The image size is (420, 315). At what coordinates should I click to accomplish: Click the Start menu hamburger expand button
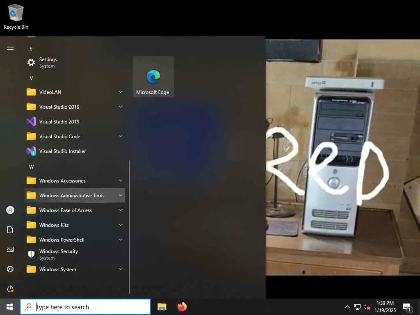[10, 48]
